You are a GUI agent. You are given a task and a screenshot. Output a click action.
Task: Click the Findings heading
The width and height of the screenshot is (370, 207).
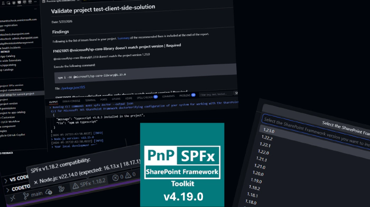(x=60, y=32)
